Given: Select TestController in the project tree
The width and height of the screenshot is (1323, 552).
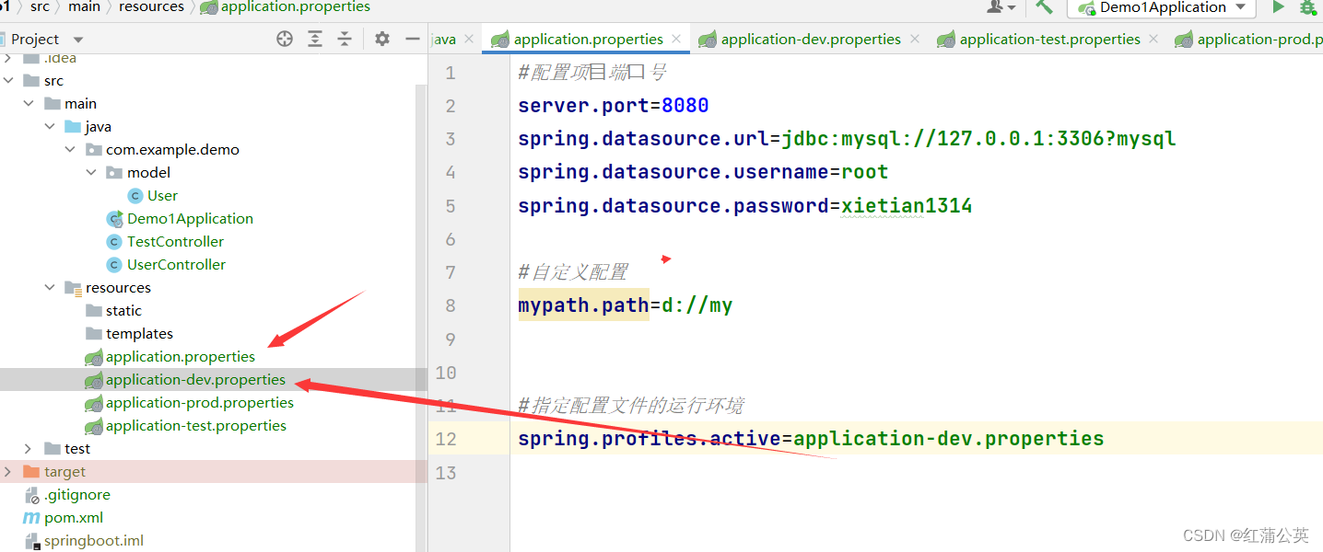Looking at the screenshot, I should [x=175, y=241].
